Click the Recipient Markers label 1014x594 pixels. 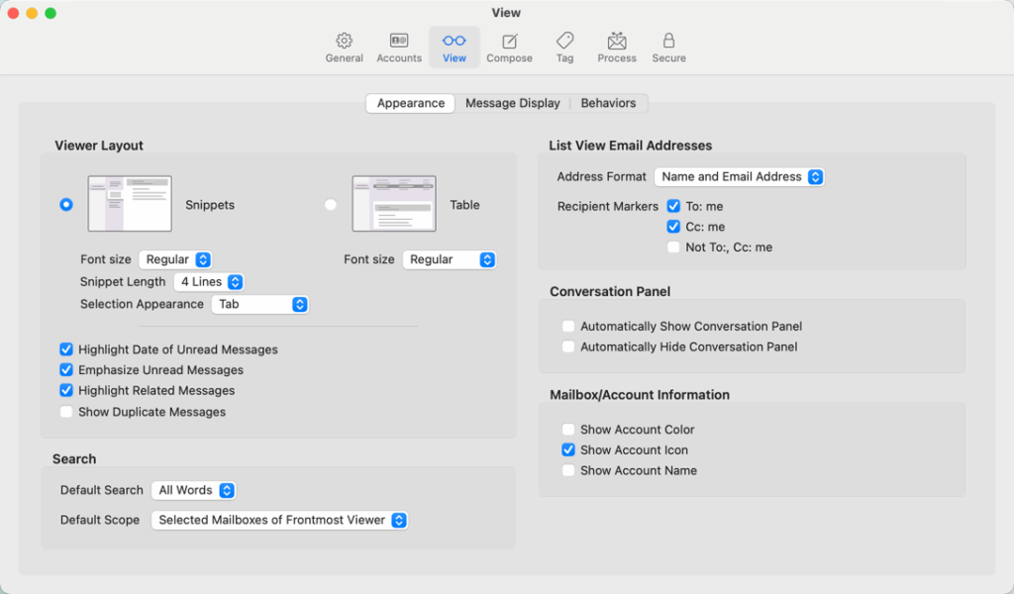pyautogui.click(x=608, y=206)
